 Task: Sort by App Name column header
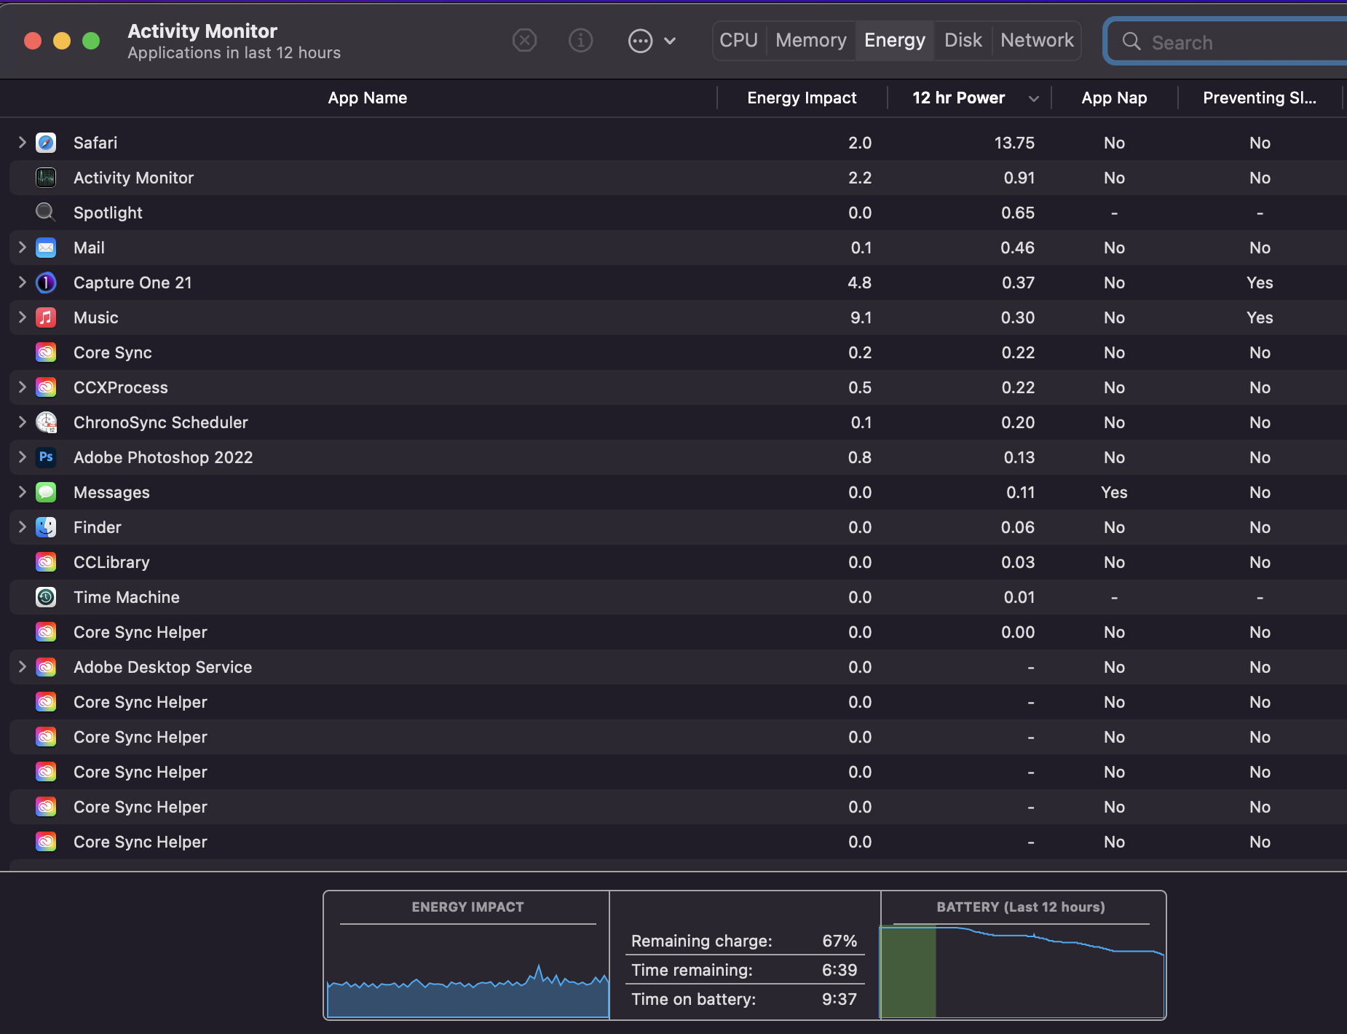click(367, 98)
